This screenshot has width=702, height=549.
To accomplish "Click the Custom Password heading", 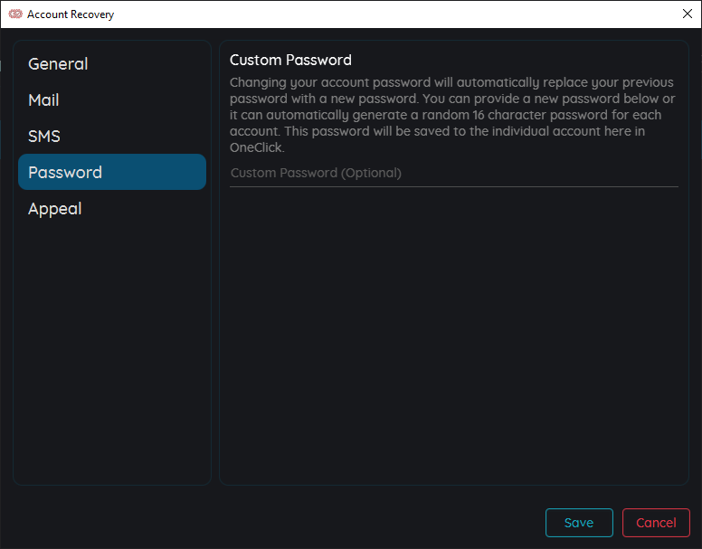I will click(290, 60).
